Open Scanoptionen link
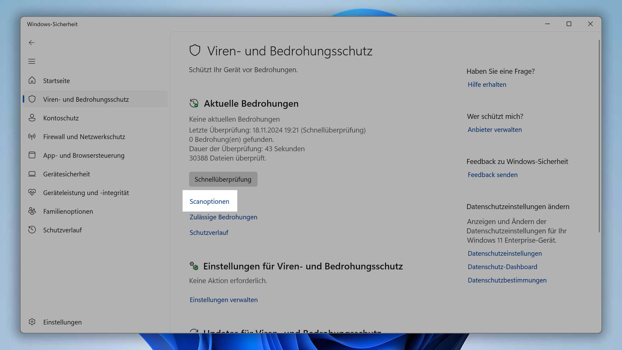Viewport: 622px width, 350px height. [209, 201]
